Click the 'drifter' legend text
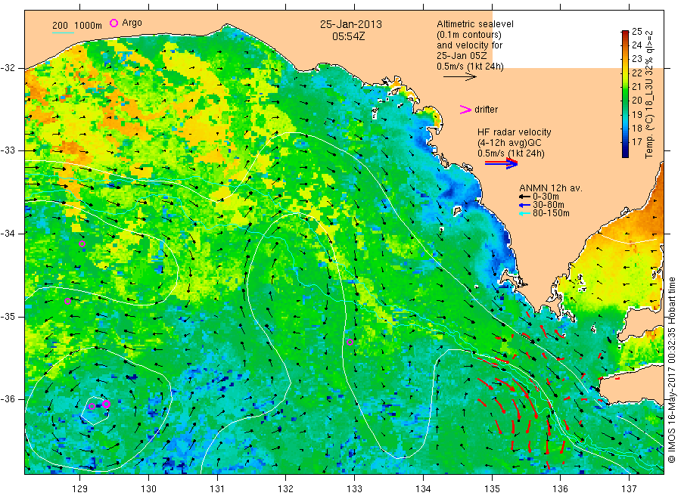This screenshot has width=681, height=499. click(486, 110)
